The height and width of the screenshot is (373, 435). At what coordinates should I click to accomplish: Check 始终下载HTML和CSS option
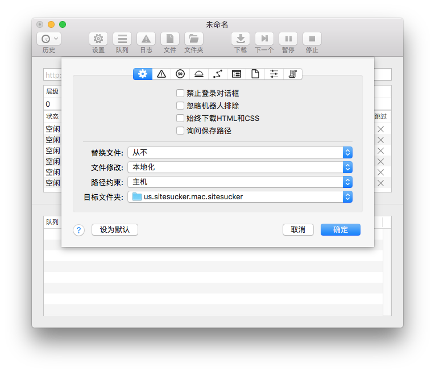tap(180, 118)
